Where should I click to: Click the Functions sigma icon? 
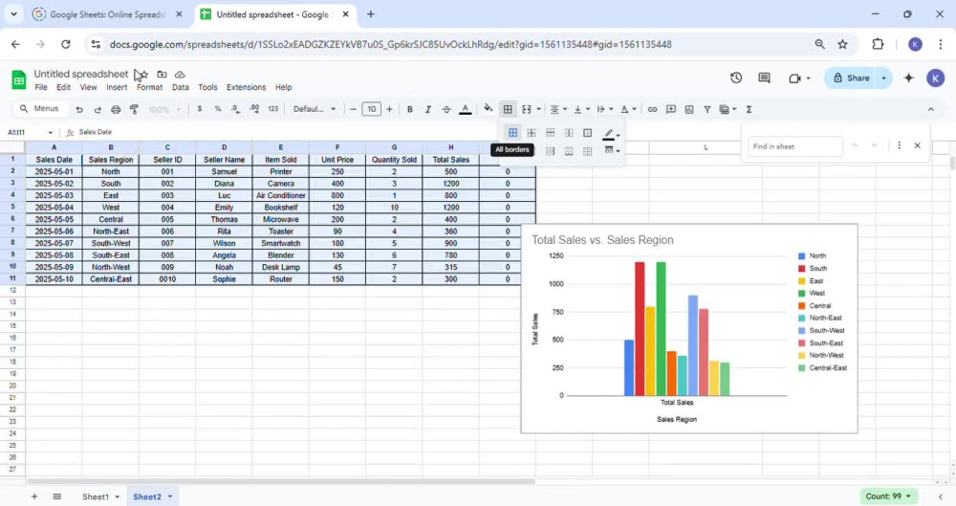750,109
